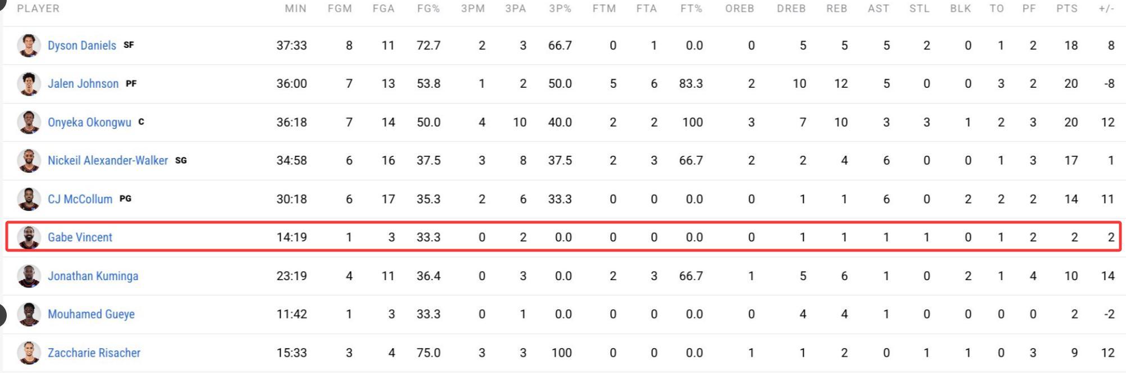Viewport: 1126px width, 373px height.
Task: Click CJ McCollum's headshot avatar
Action: [28, 199]
